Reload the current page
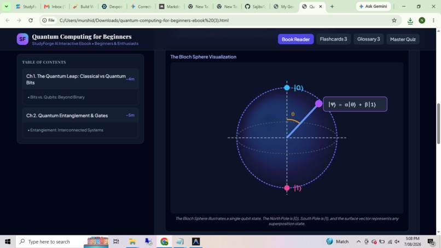The image size is (441, 248). tap(31, 20)
